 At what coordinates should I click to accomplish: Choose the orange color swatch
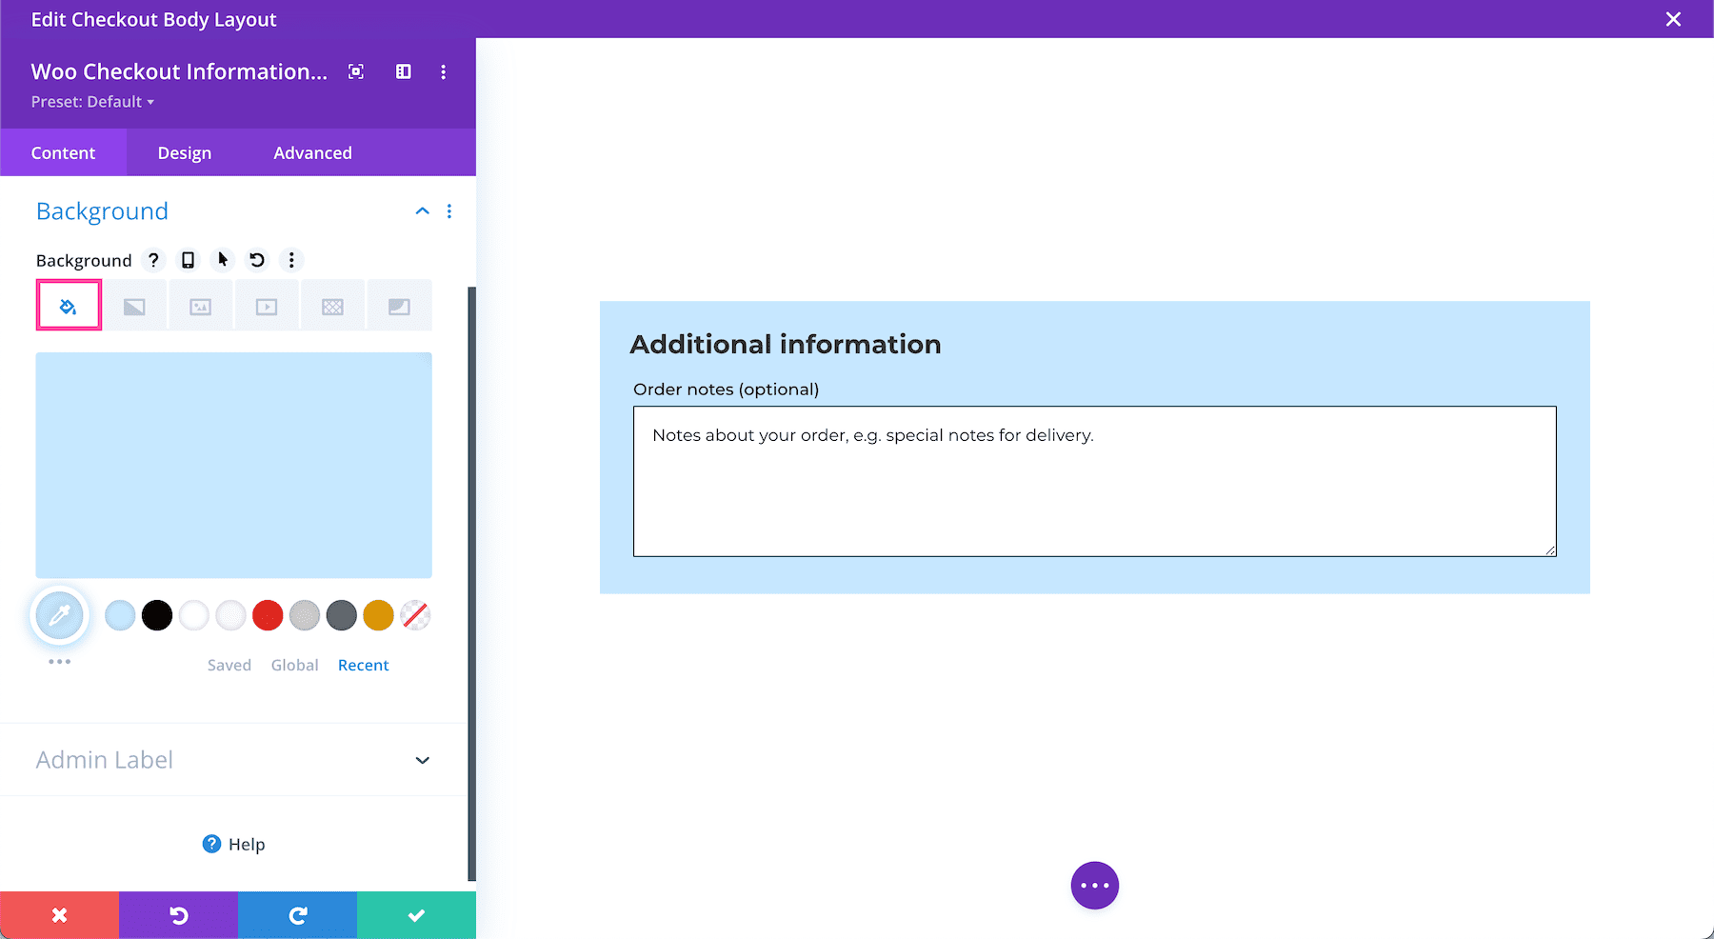[x=379, y=615]
